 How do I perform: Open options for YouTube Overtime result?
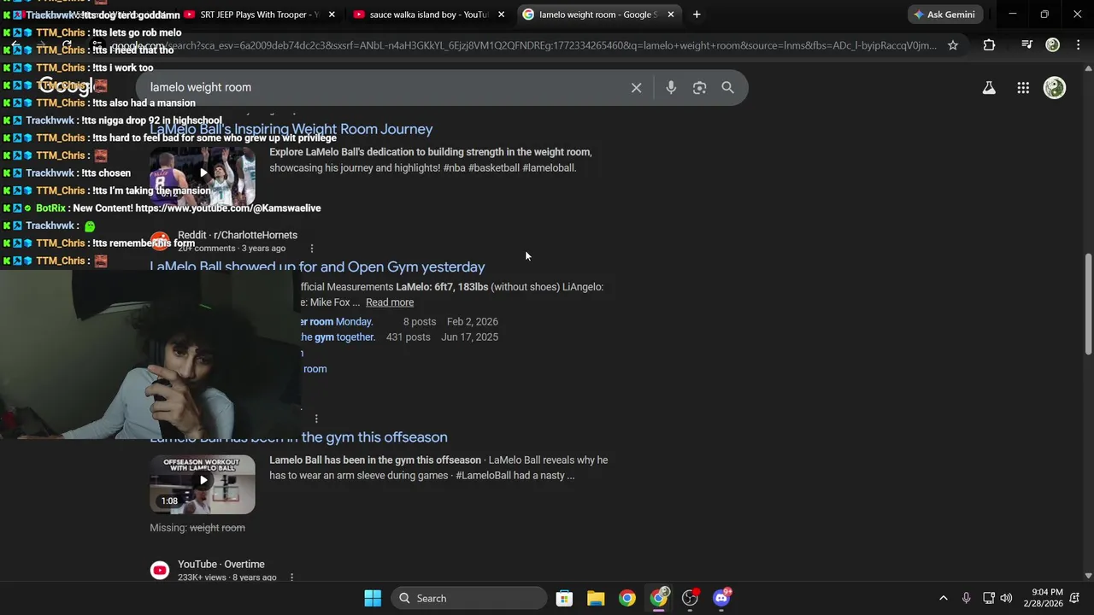[291, 577]
